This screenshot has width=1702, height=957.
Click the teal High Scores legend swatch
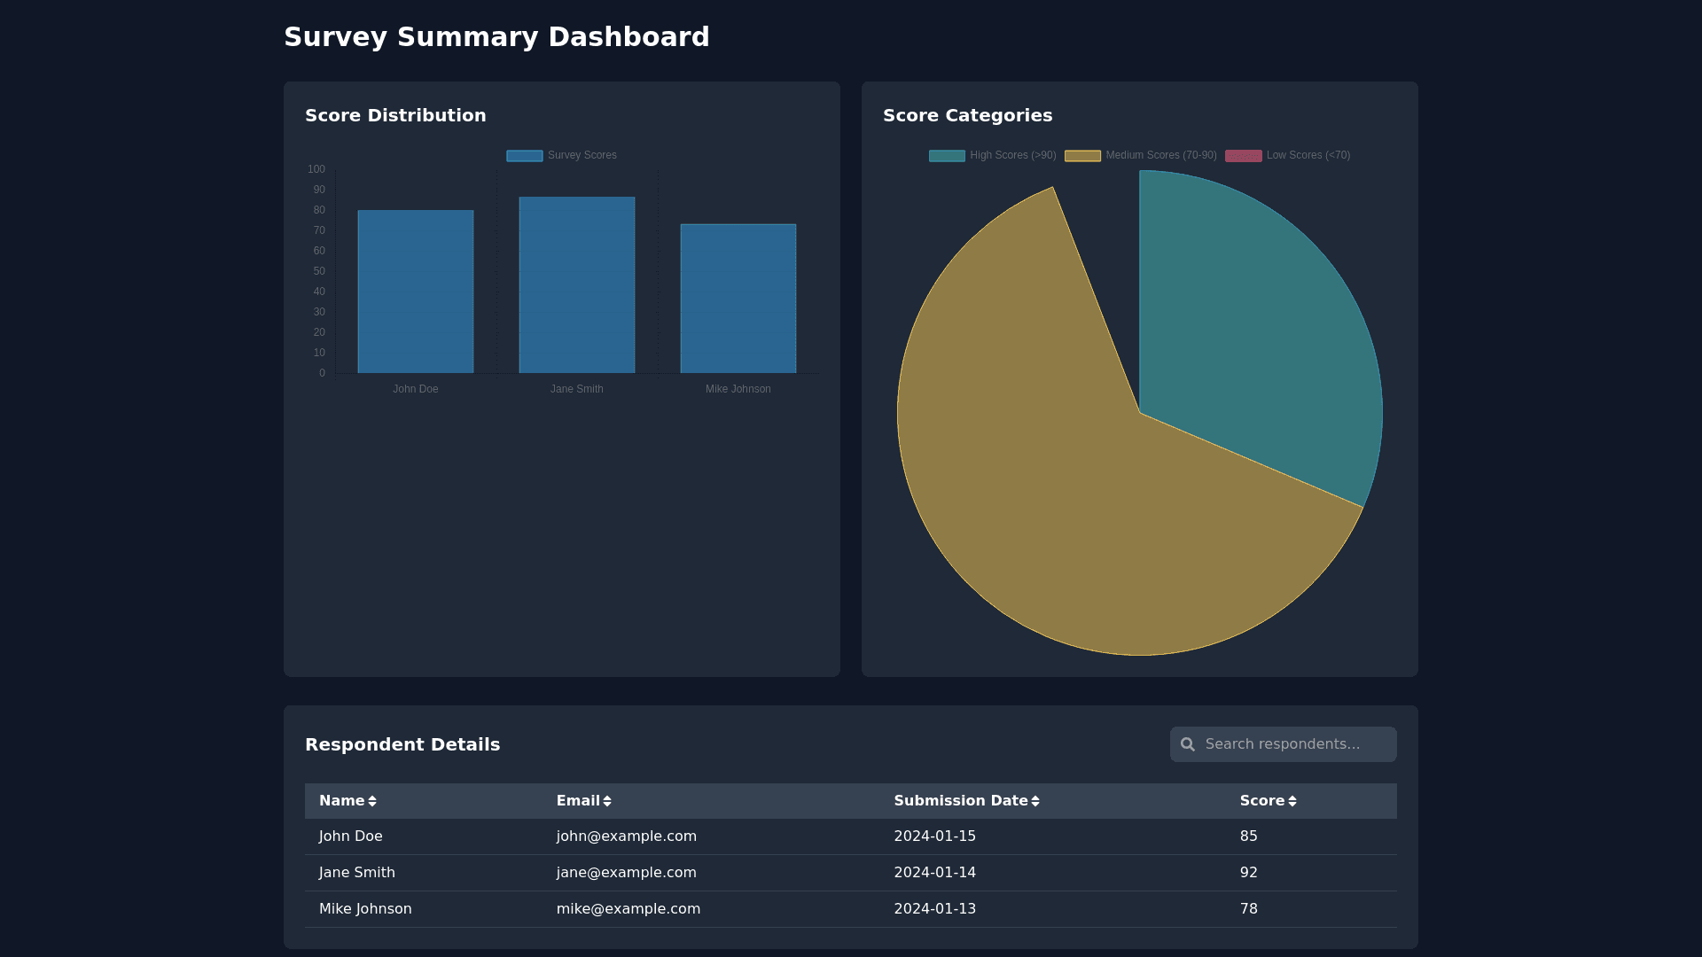coord(947,156)
